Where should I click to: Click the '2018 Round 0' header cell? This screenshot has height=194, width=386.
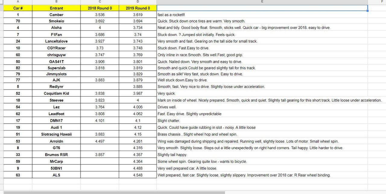point(100,8)
